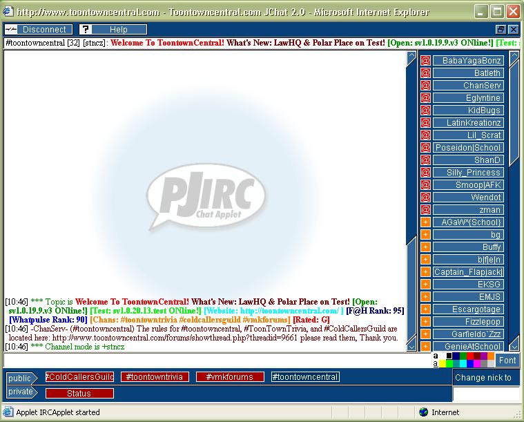Screen dimensions: 524x422
Task: Click the scrolling channel topic bar
Action: 262,43
